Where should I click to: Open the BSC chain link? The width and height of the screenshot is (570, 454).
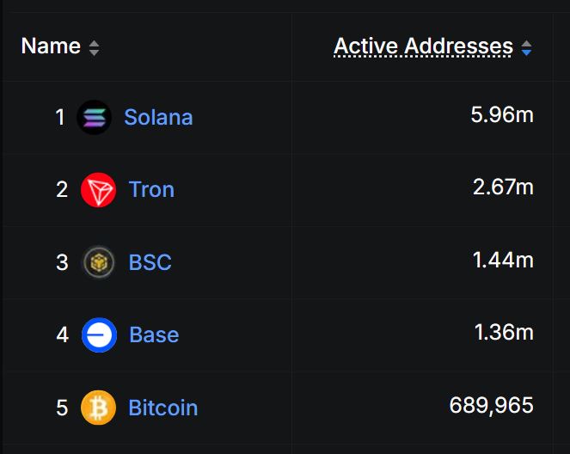click(150, 262)
